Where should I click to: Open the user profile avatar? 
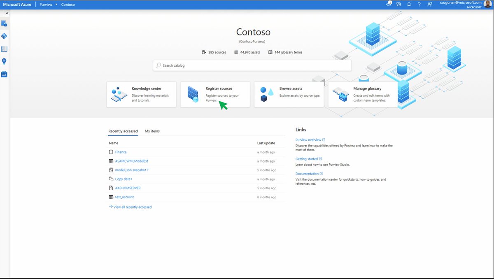488,4
